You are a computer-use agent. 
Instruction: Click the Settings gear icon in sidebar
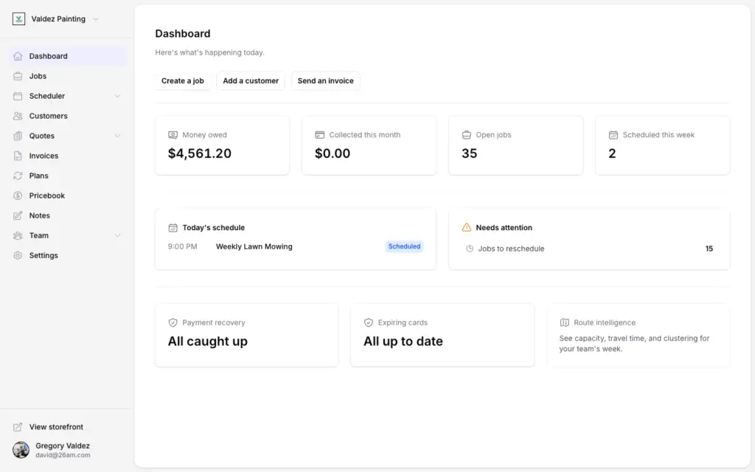[18, 255]
